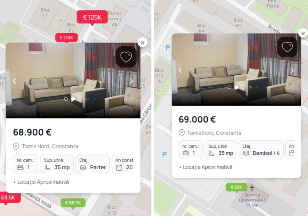This screenshot has height=216, width=308.
Task: Select the € 170K map price marker
Action: pos(66,38)
